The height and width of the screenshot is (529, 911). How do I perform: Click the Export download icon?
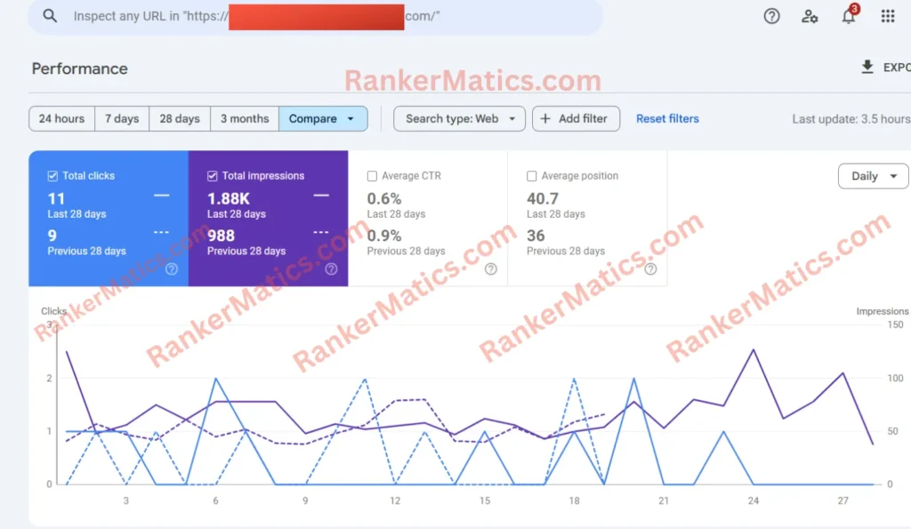coord(867,68)
